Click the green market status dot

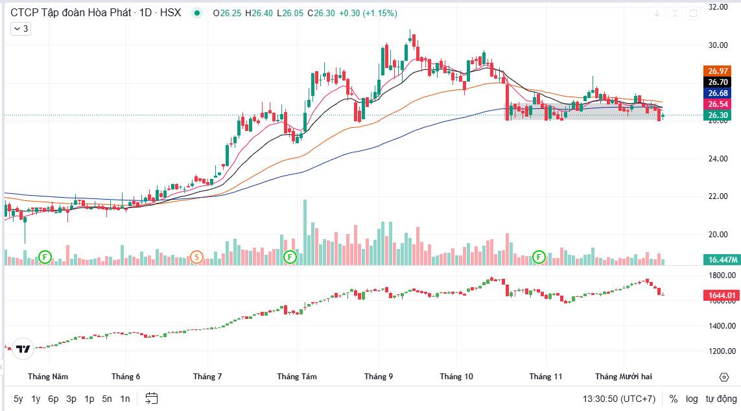pos(197,13)
